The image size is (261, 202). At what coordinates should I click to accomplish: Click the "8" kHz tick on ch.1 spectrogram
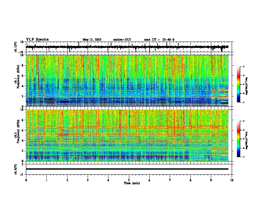pyautogui.click(x=23, y=65)
